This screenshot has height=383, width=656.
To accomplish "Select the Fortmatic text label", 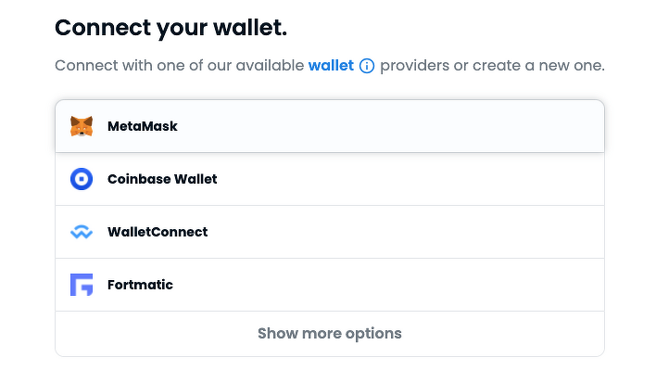I will point(140,285).
